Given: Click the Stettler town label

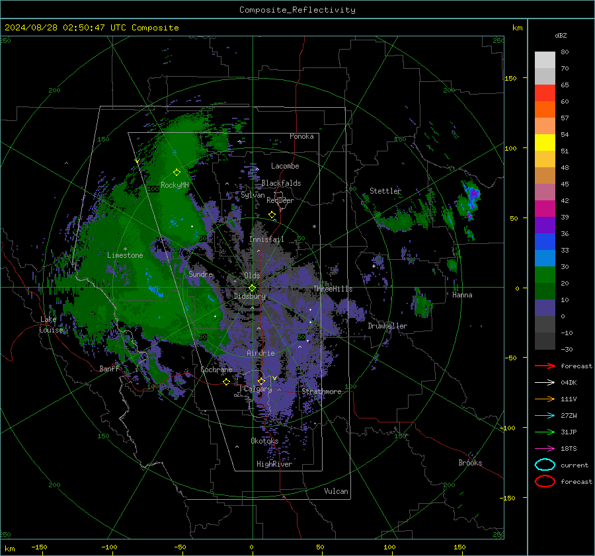Looking at the screenshot, I should 385,191.
